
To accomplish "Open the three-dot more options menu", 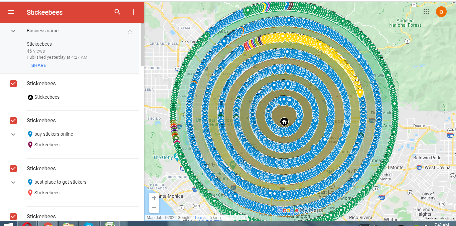I will (133, 12).
